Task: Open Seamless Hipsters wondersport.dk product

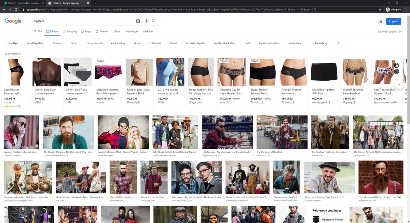Action: (x=324, y=84)
